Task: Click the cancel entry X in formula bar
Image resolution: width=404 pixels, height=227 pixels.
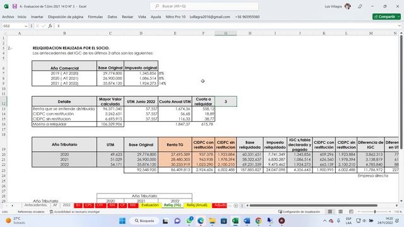Action: (x=38, y=26)
